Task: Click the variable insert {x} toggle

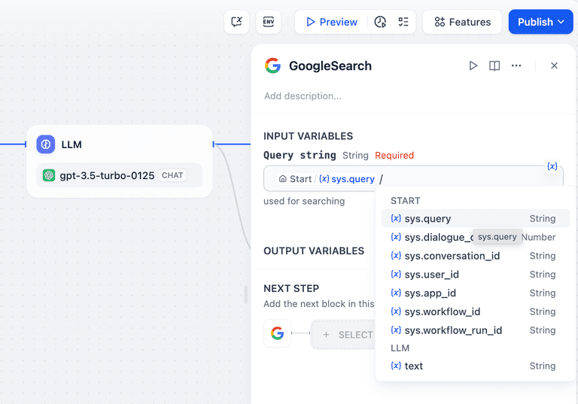Action: (x=552, y=166)
